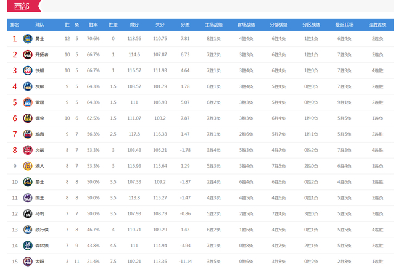401x269 pixels.
Task: Click the rank number 8 cell
Action: [x=15, y=150]
